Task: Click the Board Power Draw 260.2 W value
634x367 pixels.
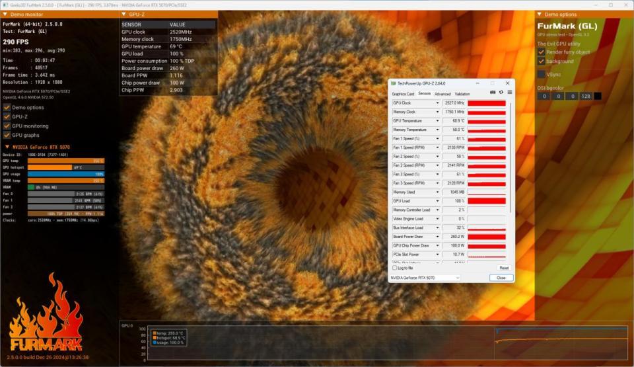Action: (x=454, y=237)
